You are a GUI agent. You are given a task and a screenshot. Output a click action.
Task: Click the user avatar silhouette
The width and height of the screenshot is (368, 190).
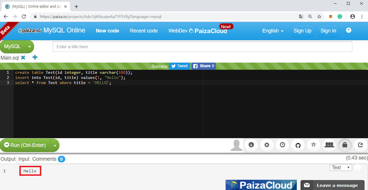[x=236, y=145]
